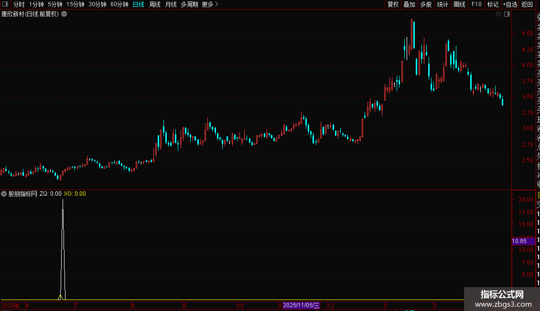Select the 15分钟 period
The height and width of the screenshot is (311, 540).
[x=76, y=4]
